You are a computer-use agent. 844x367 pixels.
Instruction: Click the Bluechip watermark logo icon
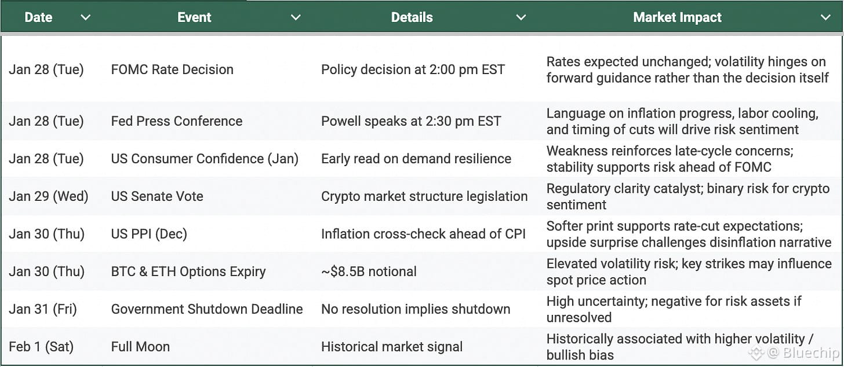tap(755, 354)
